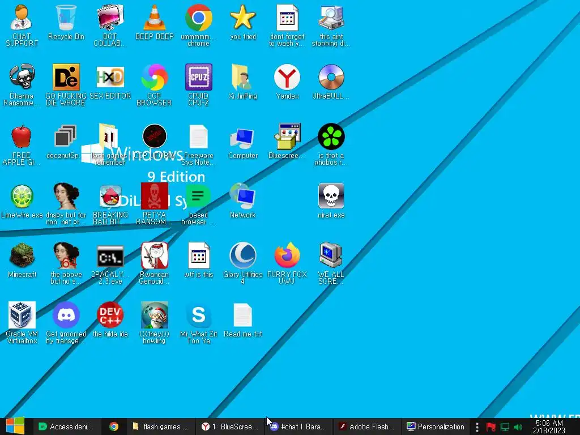Open the 'flash games remember' folder icon
Screen dimensions: 580x435
(x=110, y=144)
